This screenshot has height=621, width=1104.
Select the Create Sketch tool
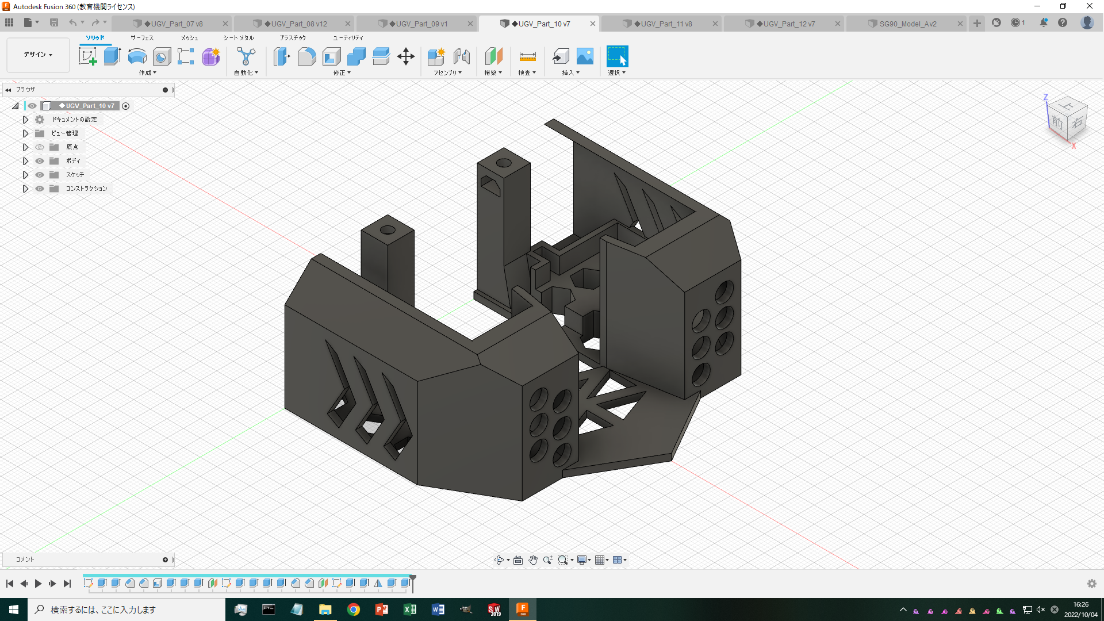pos(88,56)
